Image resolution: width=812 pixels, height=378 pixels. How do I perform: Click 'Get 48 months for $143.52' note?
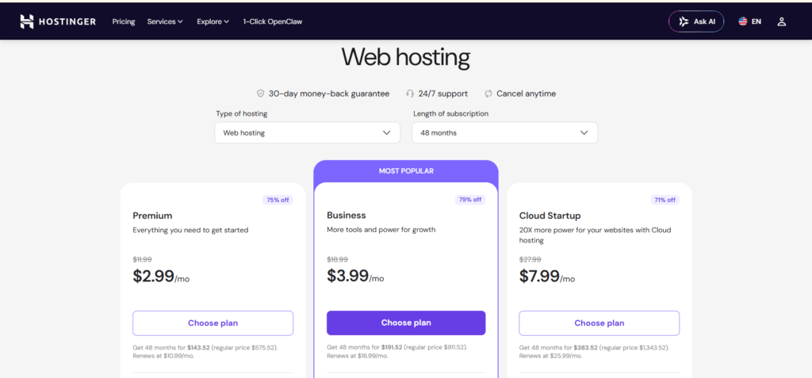(x=205, y=352)
